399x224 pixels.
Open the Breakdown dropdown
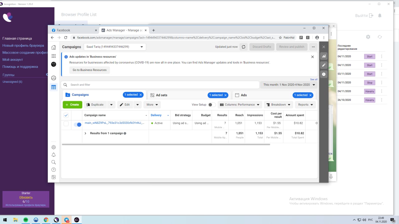pyautogui.click(x=278, y=105)
